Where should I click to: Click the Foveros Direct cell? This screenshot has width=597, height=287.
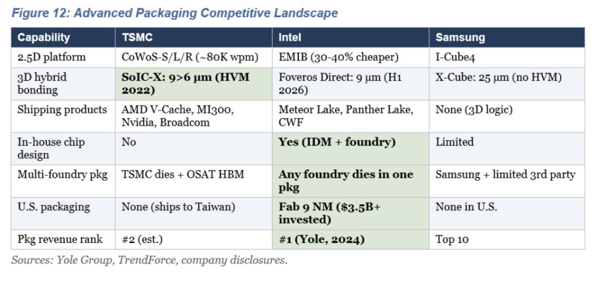pos(340,83)
